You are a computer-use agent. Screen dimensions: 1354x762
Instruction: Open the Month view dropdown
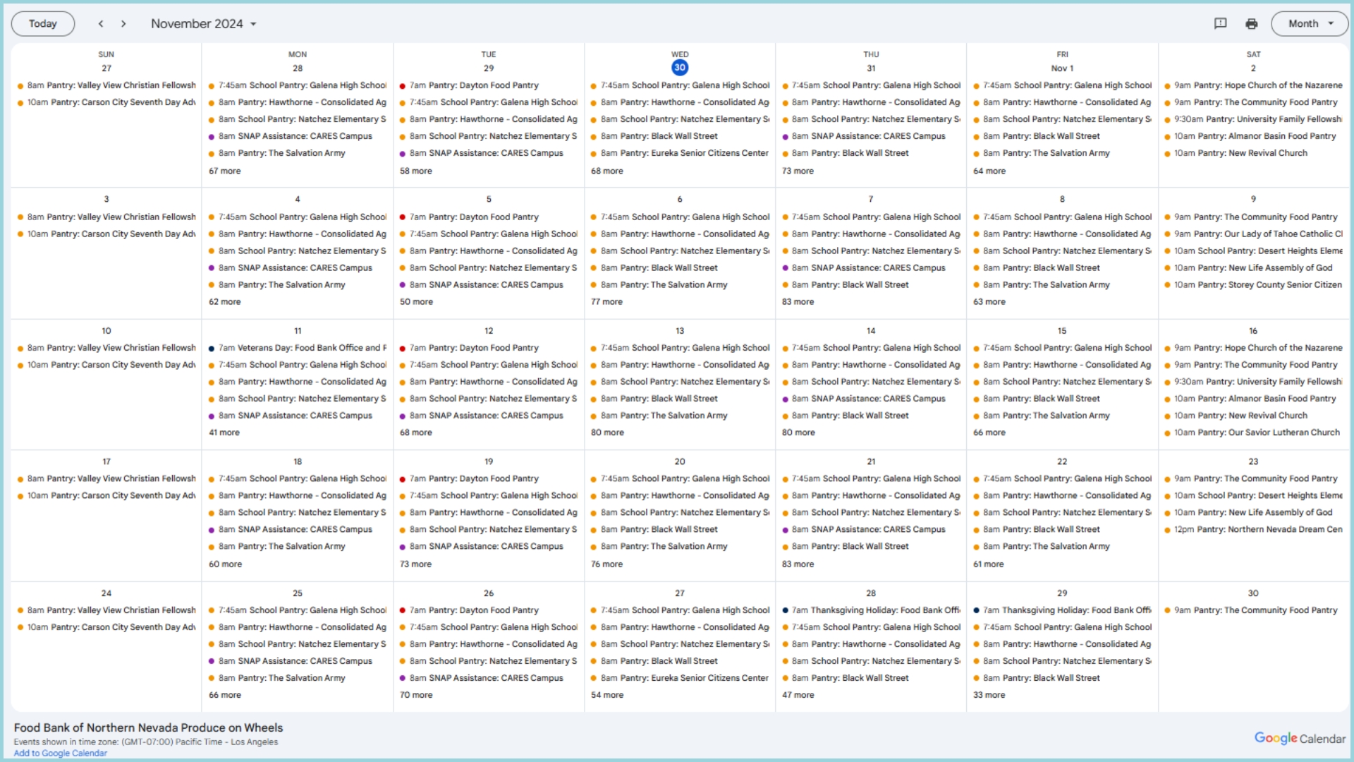pos(1310,24)
